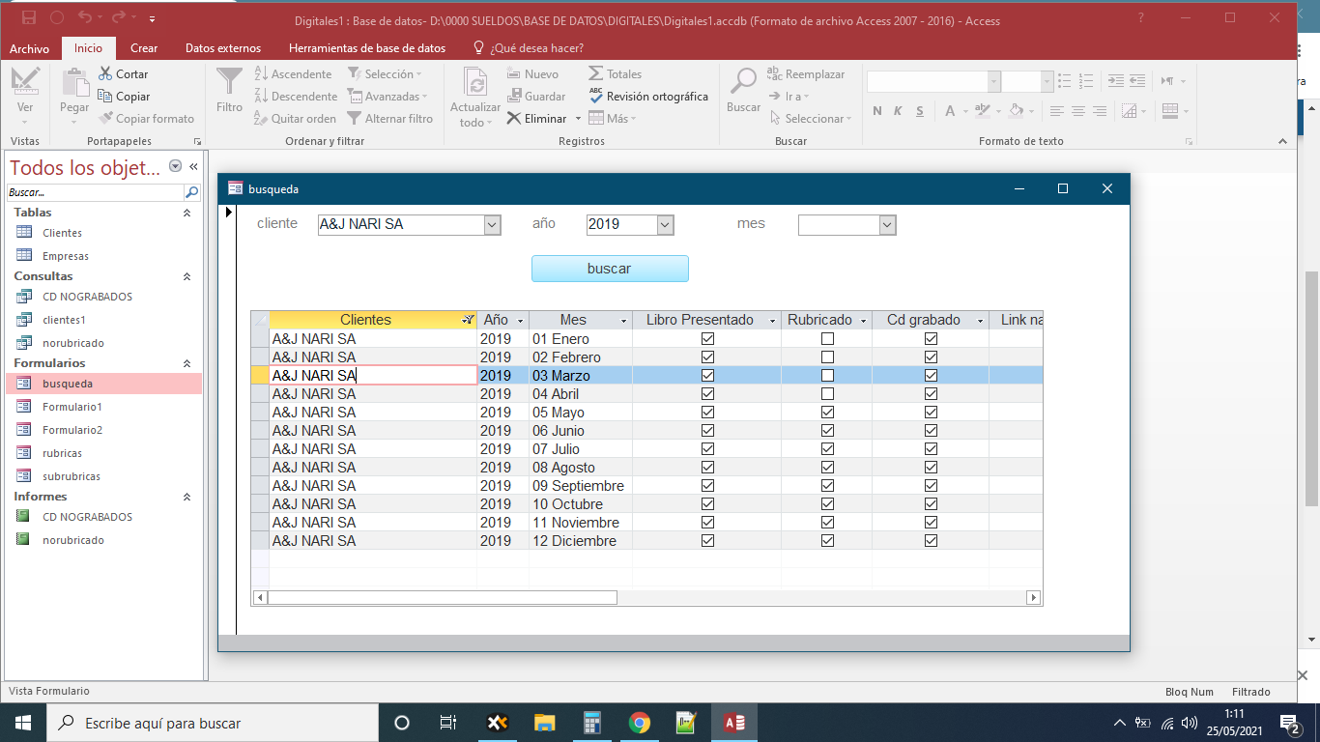1320x742 pixels.
Task: Click Alternar filtro in ribbon
Action: 390,119
